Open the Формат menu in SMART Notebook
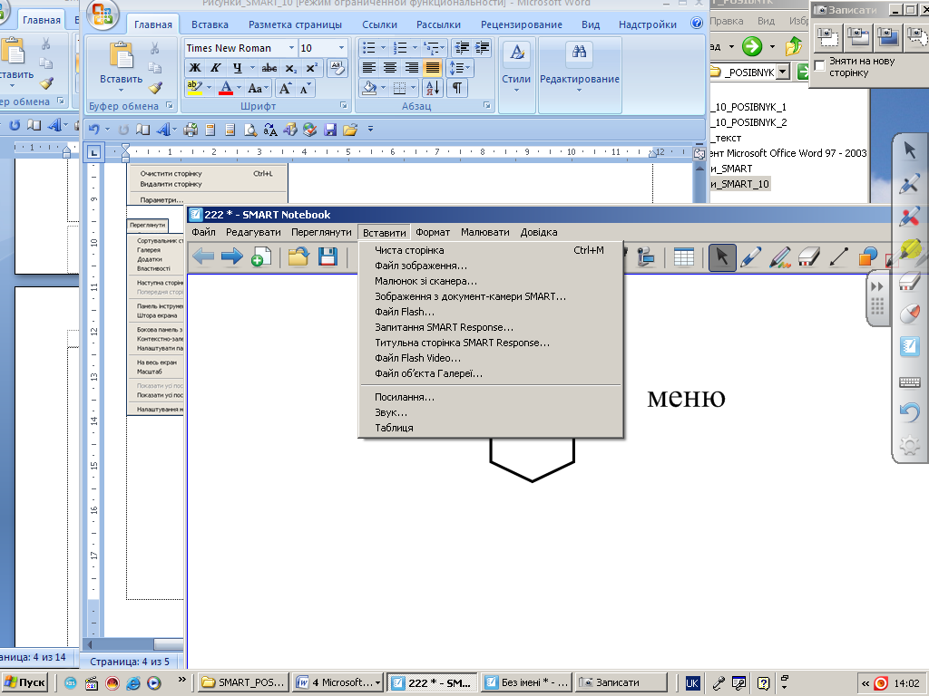Image resolution: width=929 pixels, height=696 pixels. (x=433, y=232)
